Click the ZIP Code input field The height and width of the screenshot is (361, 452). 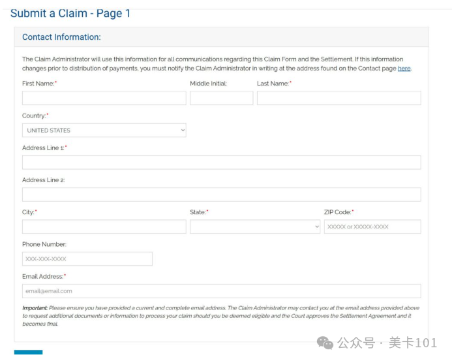click(x=372, y=227)
